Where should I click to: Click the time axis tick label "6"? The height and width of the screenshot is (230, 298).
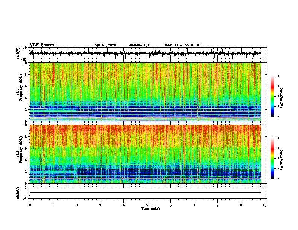tap(171, 205)
